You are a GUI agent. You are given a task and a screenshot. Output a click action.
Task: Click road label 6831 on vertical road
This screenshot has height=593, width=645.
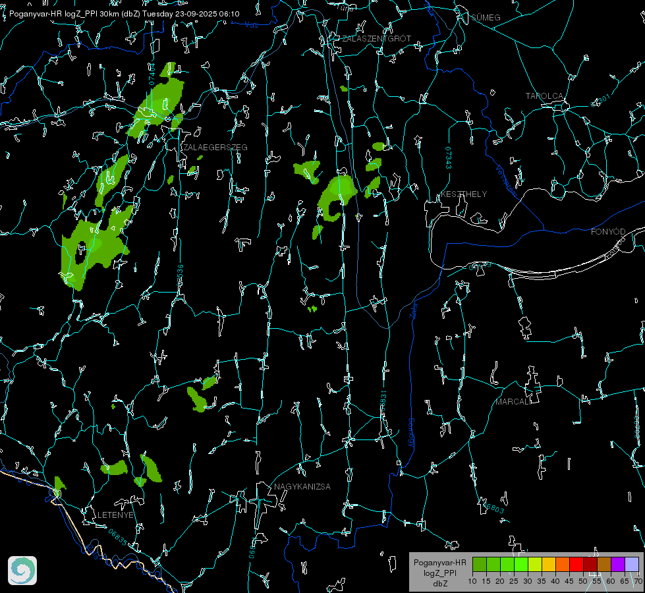pos(383,399)
